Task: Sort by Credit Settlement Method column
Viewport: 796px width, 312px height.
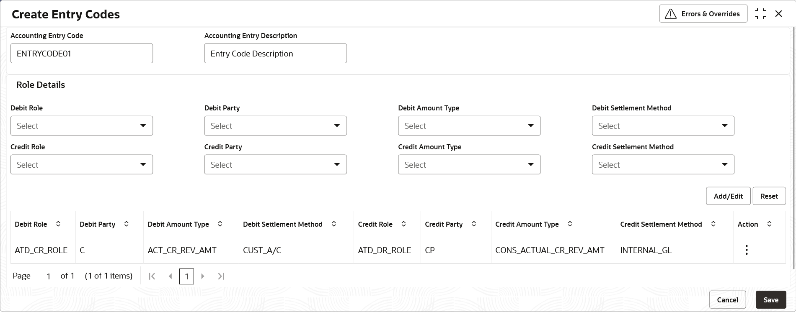Action: coord(713,224)
